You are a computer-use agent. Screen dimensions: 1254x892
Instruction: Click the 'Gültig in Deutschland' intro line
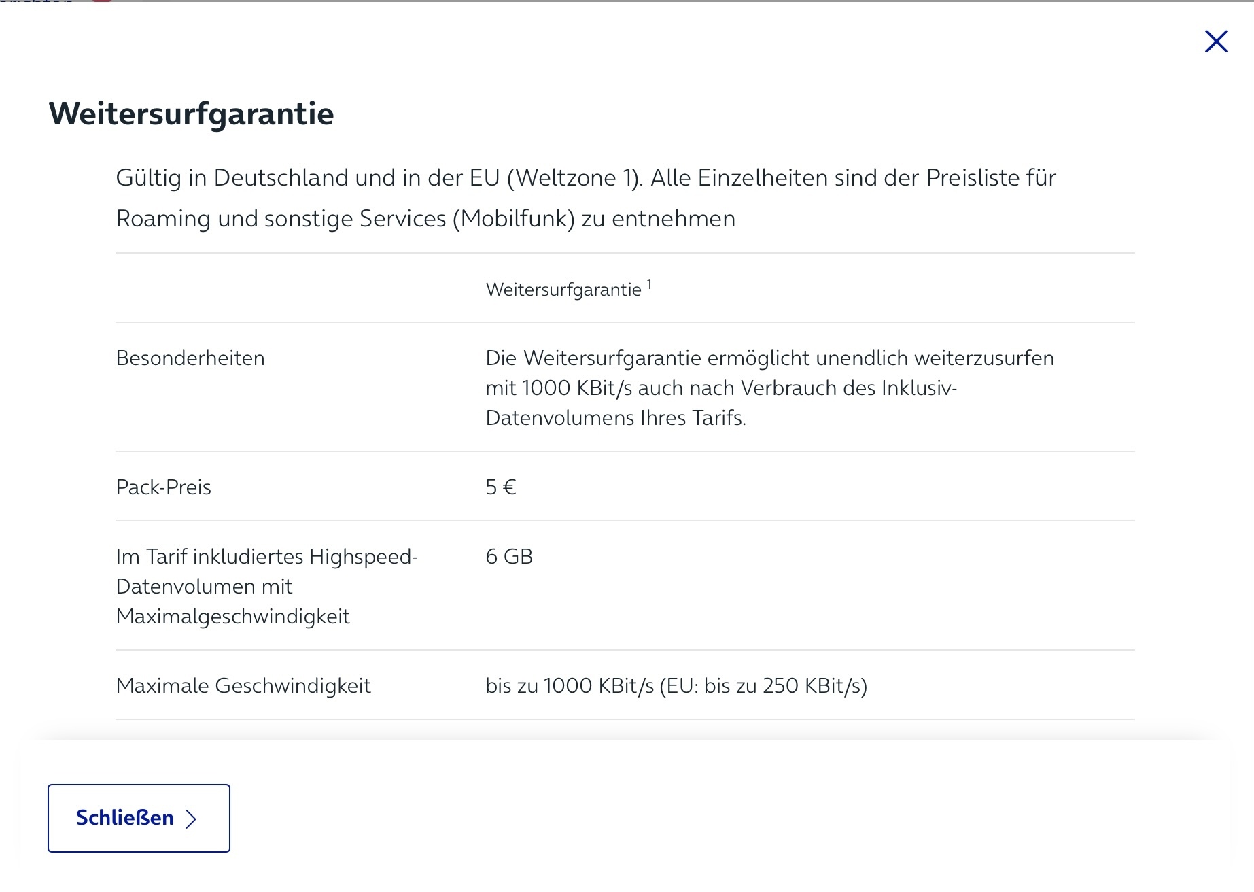point(586,178)
